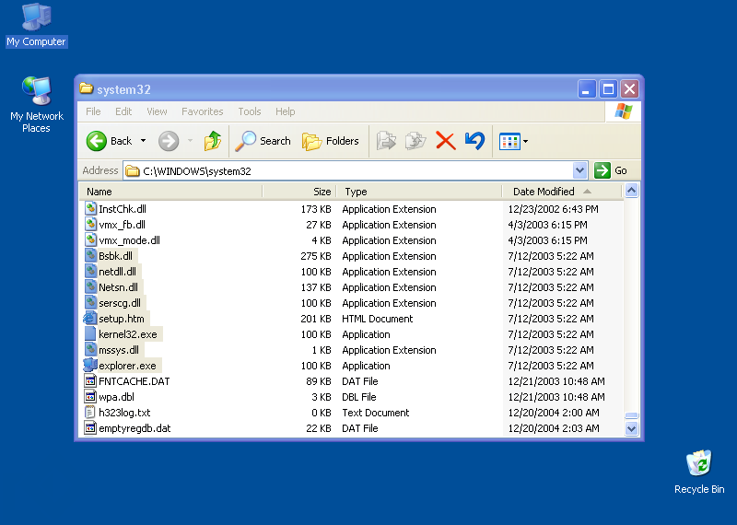Image resolution: width=737 pixels, height=525 pixels.
Task: Click the '275 KB' size of Bsbk.dll
Action: pos(316,256)
